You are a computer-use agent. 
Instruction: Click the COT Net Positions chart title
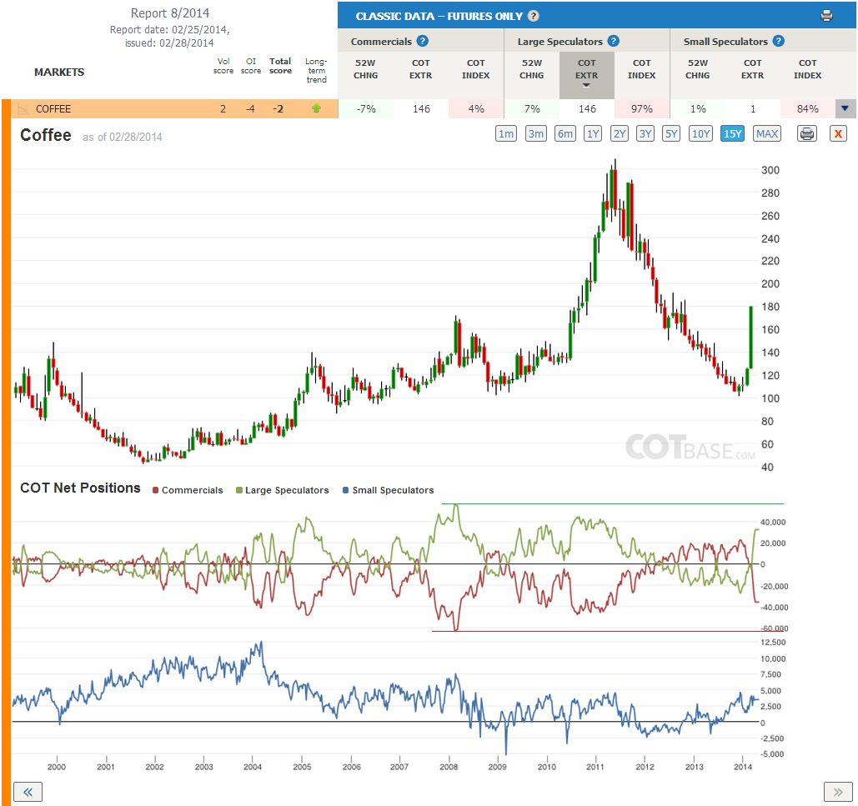(x=80, y=488)
